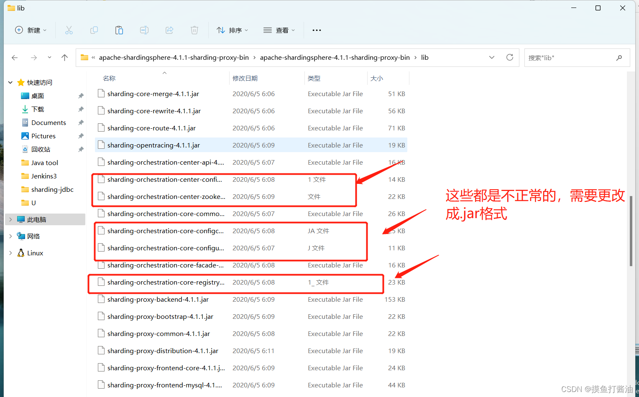The width and height of the screenshot is (639, 397).
Task: Open Jenkins3 folder in sidebar
Action: [44, 176]
